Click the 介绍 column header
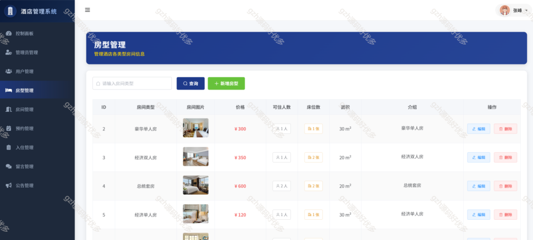This screenshot has height=240, width=533. [x=412, y=107]
